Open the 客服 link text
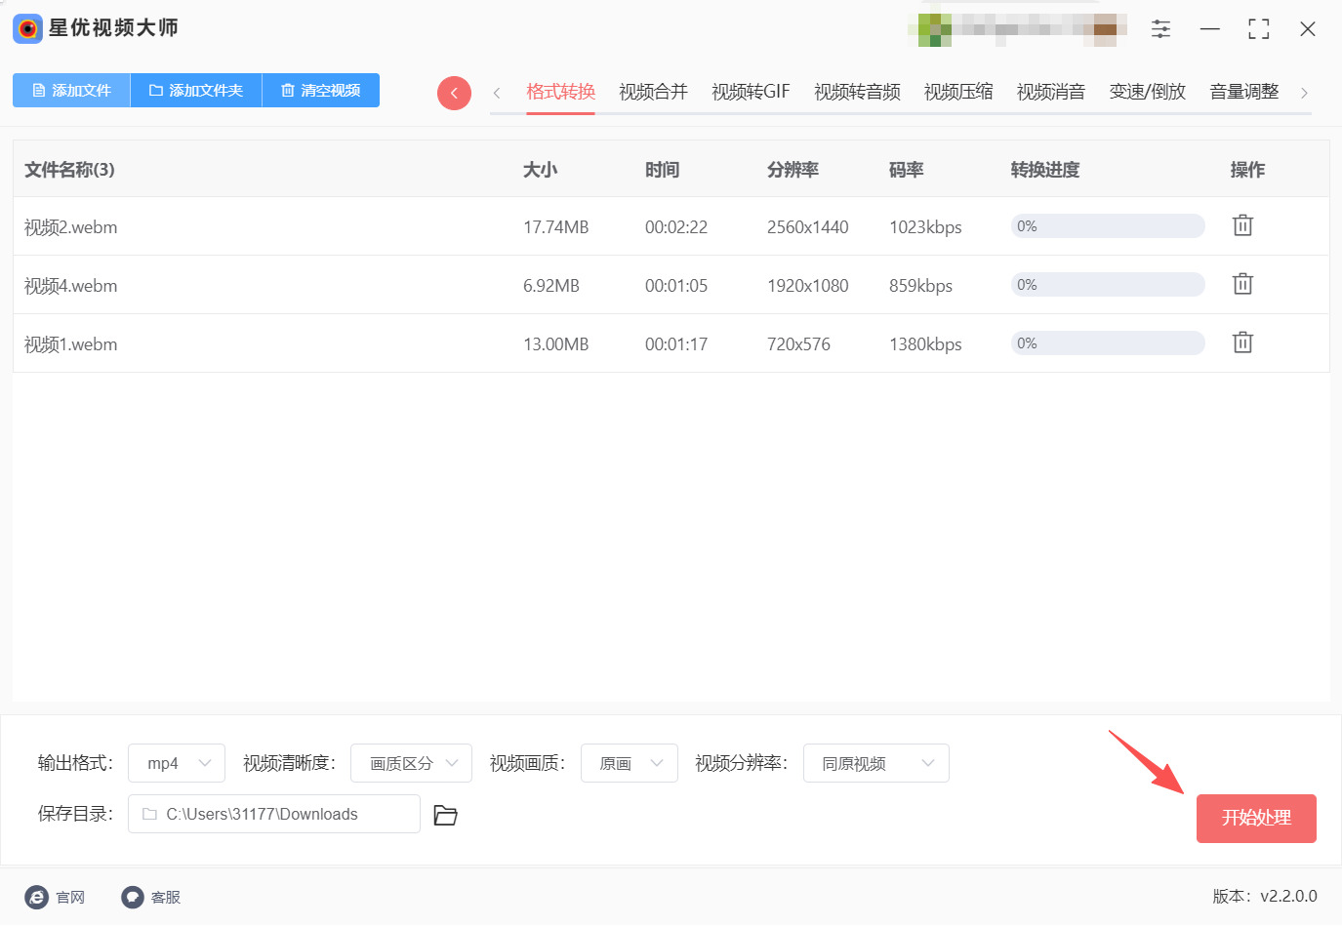This screenshot has height=926, width=1342. [x=166, y=898]
